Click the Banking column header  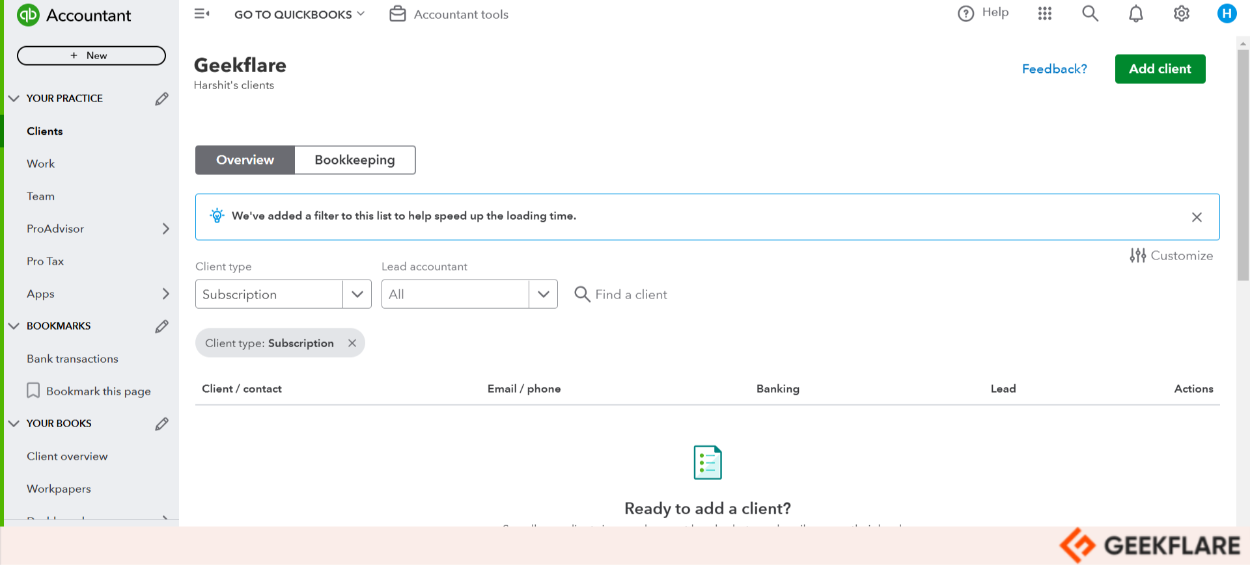coord(778,389)
